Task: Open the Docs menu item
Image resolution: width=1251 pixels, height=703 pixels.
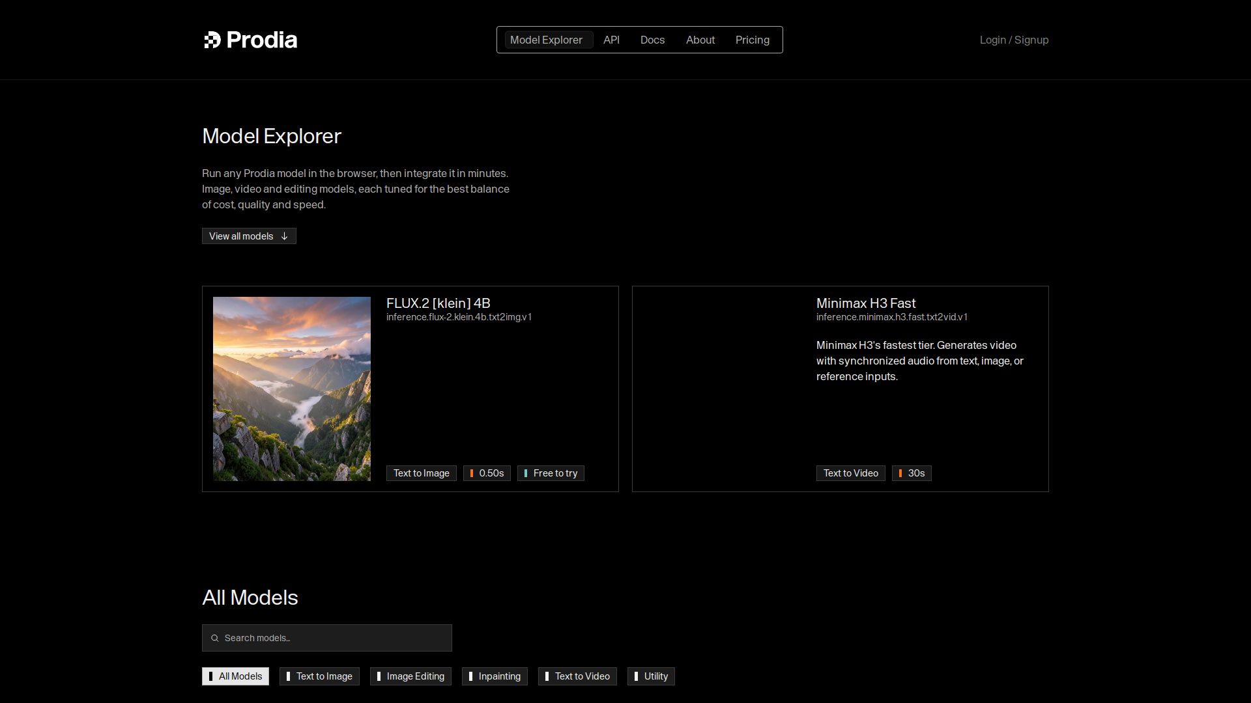Action: pyautogui.click(x=652, y=40)
